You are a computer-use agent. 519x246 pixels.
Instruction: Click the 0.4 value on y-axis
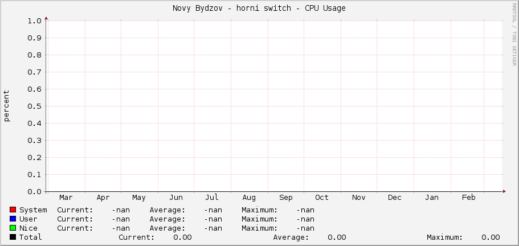(x=34, y=124)
